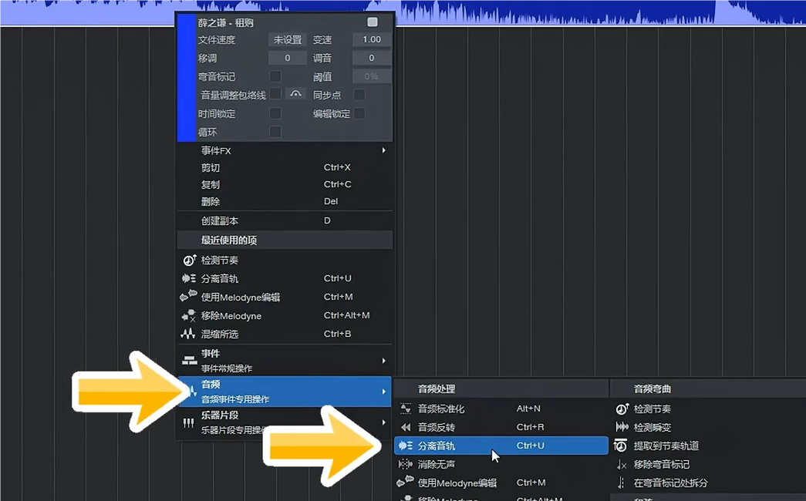This screenshot has height=501, width=806.
Task: Click the 移调 transpose input field
Action: [287, 58]
